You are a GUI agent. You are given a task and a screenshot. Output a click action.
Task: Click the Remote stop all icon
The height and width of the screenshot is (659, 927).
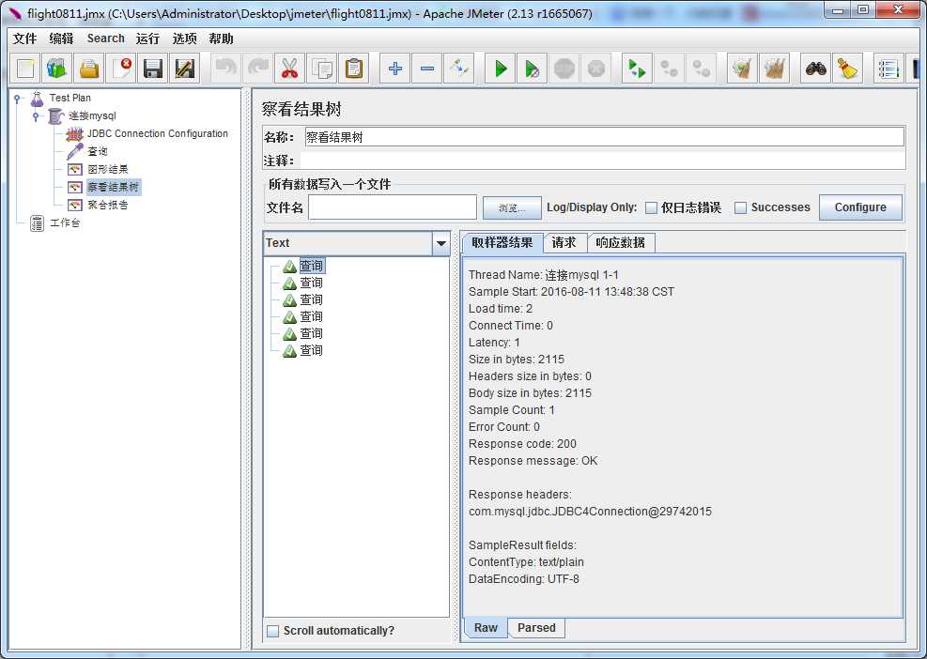point(670,69)
